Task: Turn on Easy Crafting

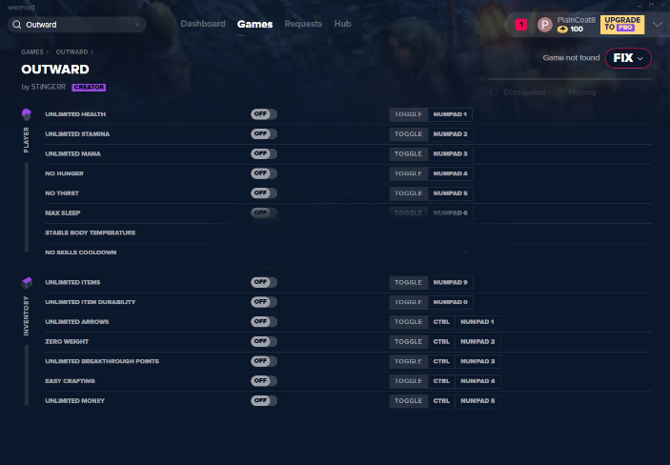Action: point(264,381)
